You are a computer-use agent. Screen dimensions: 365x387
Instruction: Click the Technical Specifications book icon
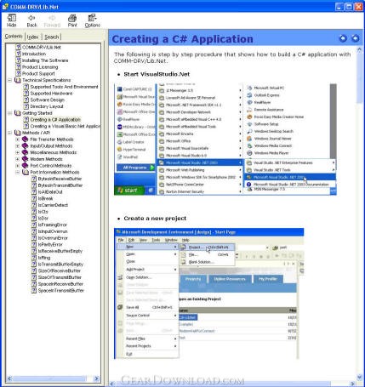[x=18, y=80]
